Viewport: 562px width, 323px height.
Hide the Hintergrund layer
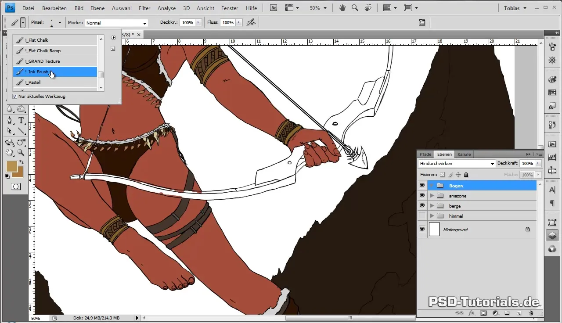click(422, 229)
